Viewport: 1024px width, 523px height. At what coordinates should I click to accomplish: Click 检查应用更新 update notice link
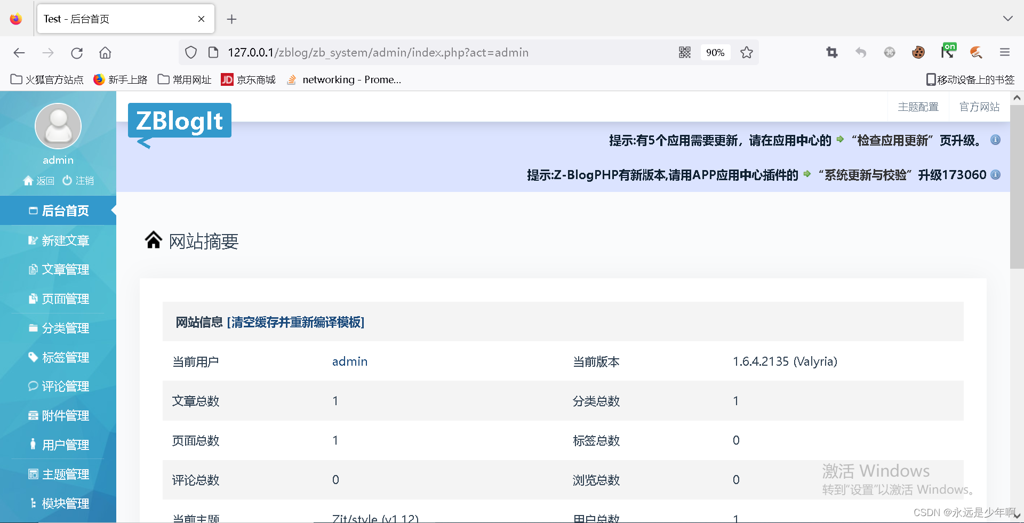892,140
